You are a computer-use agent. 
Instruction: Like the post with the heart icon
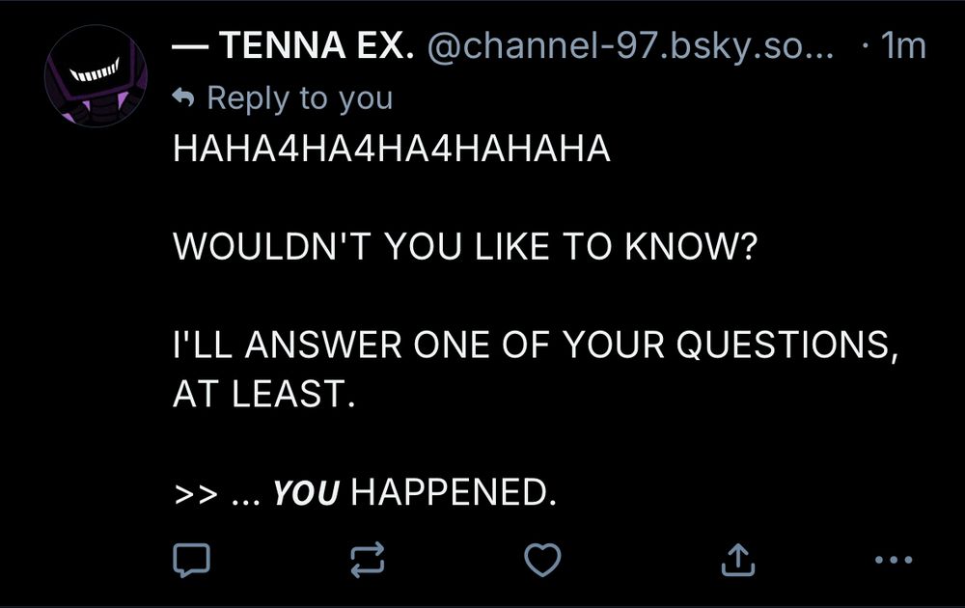tap(545, 557)
